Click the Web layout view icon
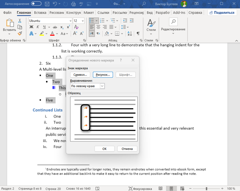The image size is (240, 191). tap(182, 189)
